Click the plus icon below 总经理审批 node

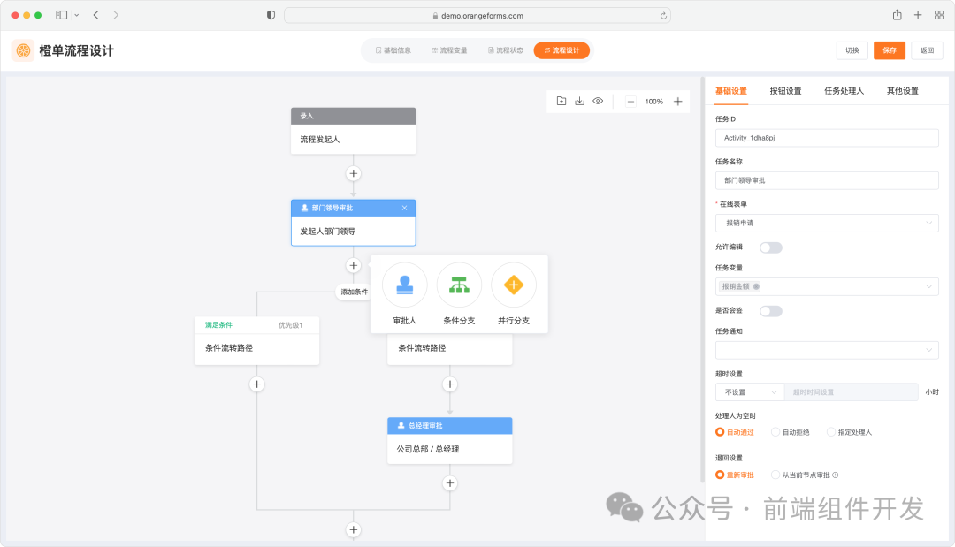pyautogui.click(x=449, y=482)
